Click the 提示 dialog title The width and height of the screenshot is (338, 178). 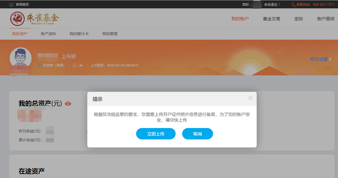point(97,99)
